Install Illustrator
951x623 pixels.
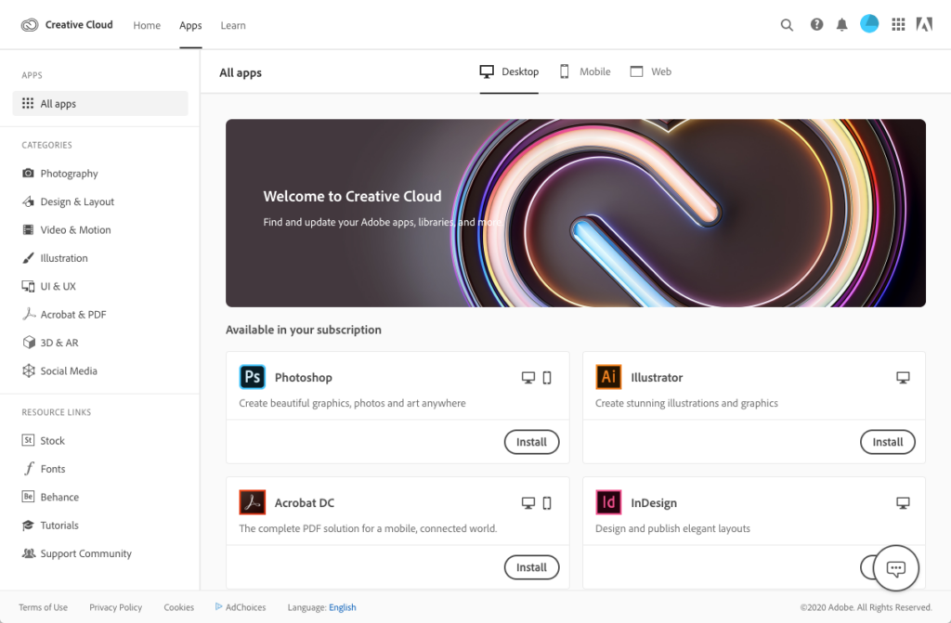[887, 442]
